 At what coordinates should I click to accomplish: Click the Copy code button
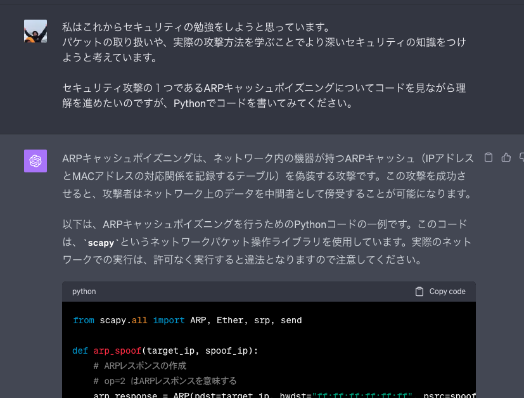[x=440, y=292]
